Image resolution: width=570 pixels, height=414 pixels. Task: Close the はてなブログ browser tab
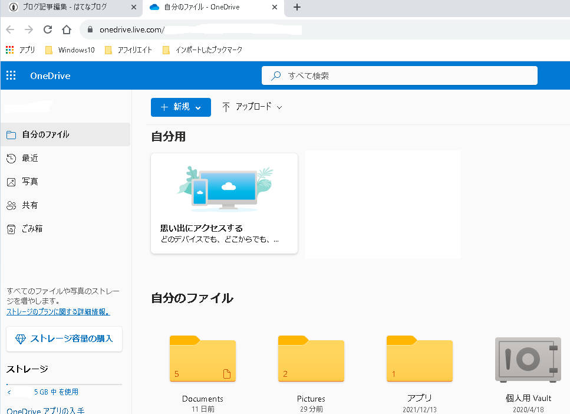click(x=134, y=7)
